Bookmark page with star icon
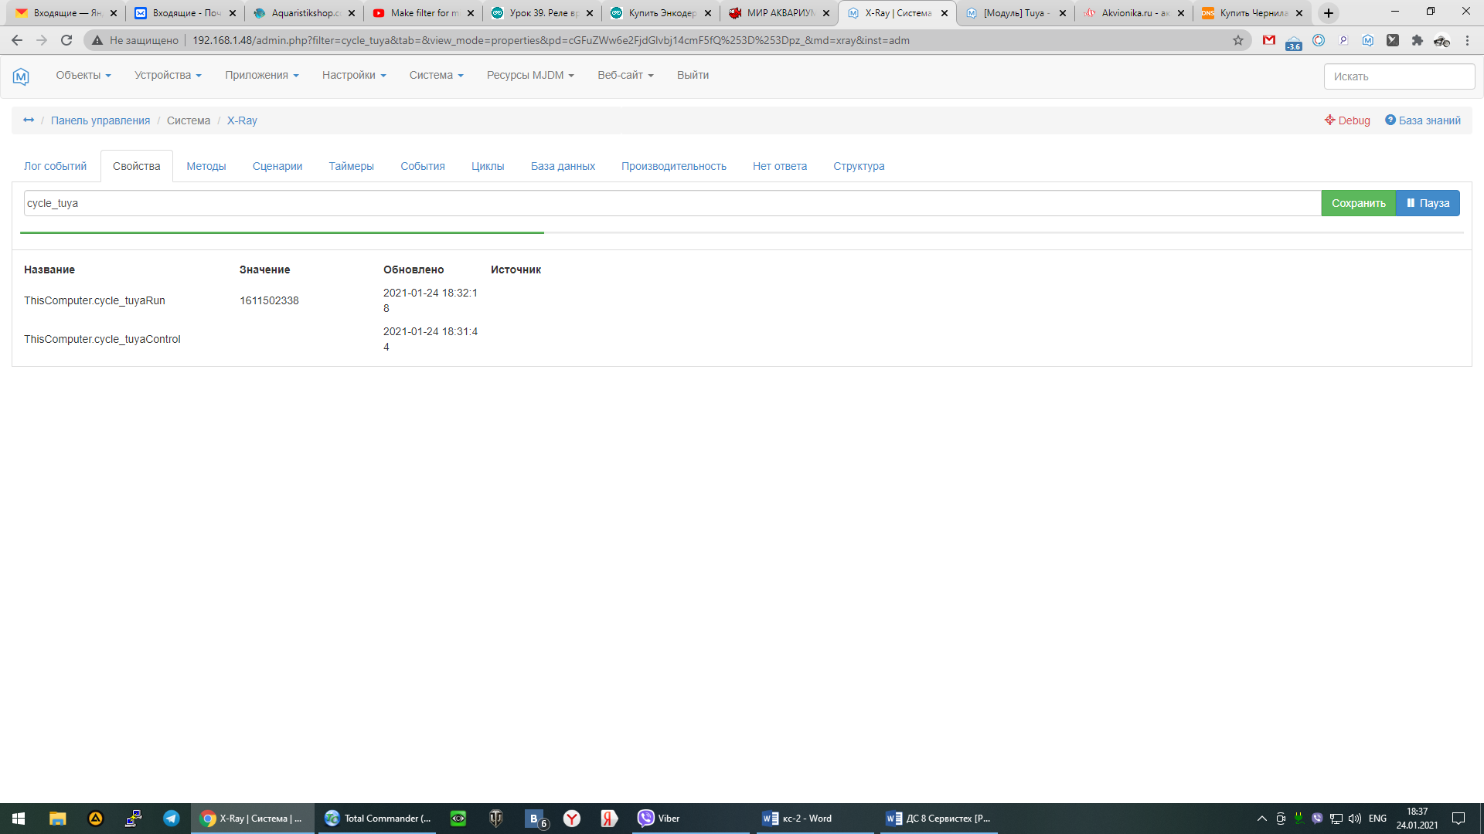 pos(1238,40)
